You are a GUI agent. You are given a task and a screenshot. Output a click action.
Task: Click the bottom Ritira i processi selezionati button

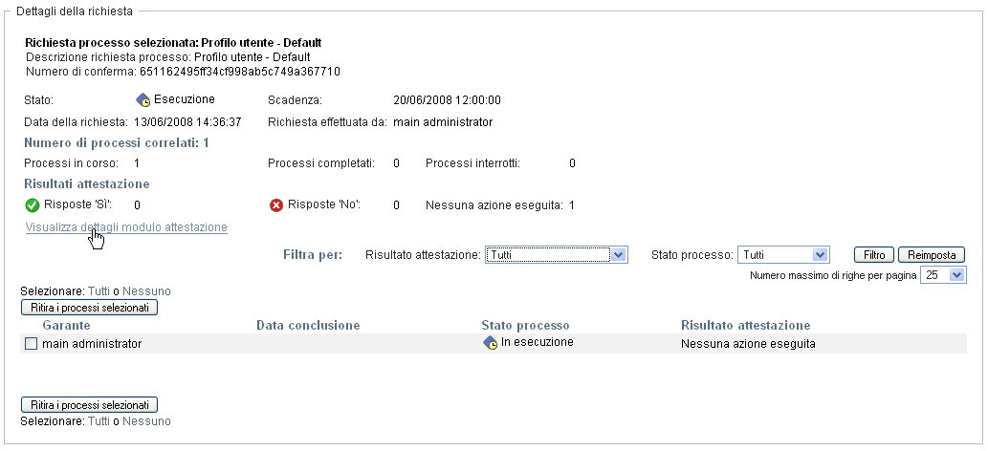point(89,405)
